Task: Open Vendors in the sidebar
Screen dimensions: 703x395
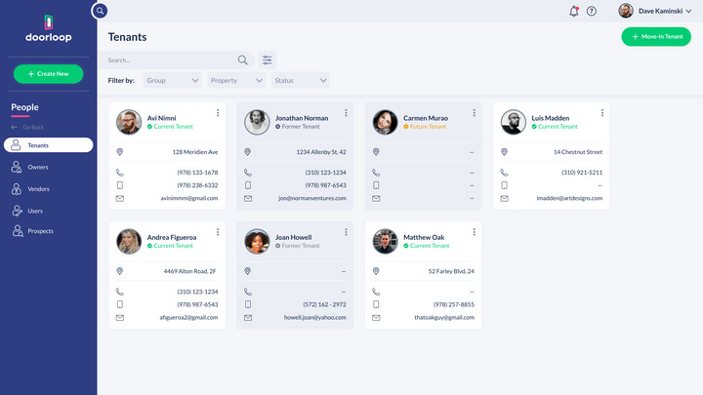Action: tap(38, 188)
